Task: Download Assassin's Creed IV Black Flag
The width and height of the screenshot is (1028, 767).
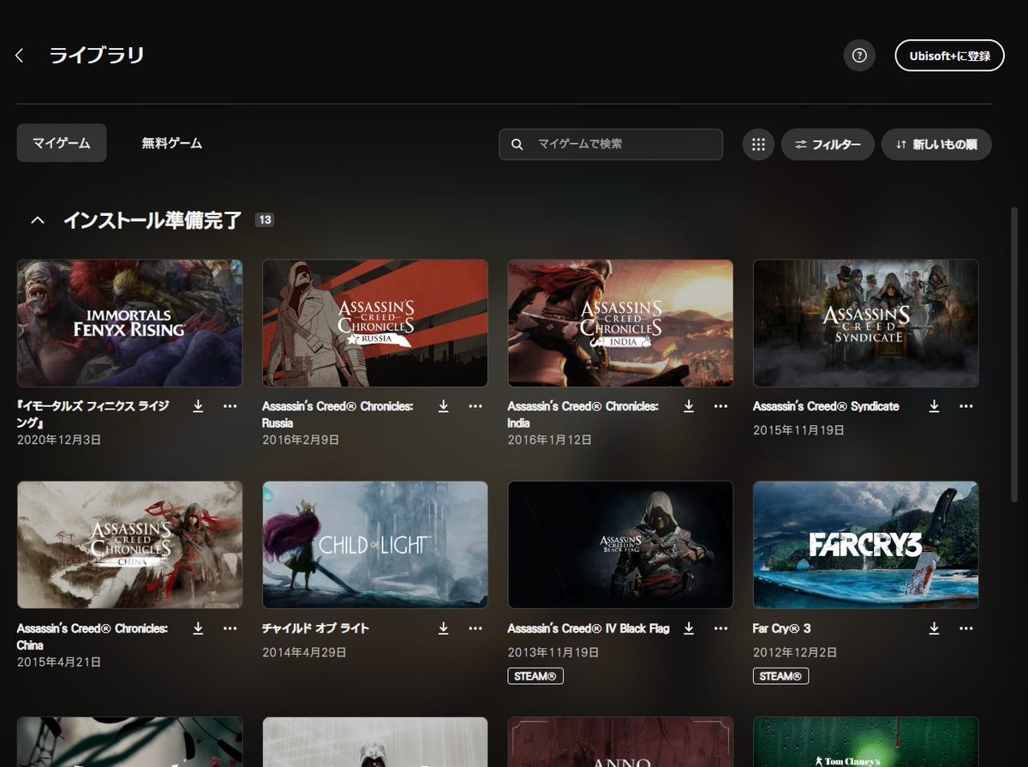Action: [x=689, y=628]
